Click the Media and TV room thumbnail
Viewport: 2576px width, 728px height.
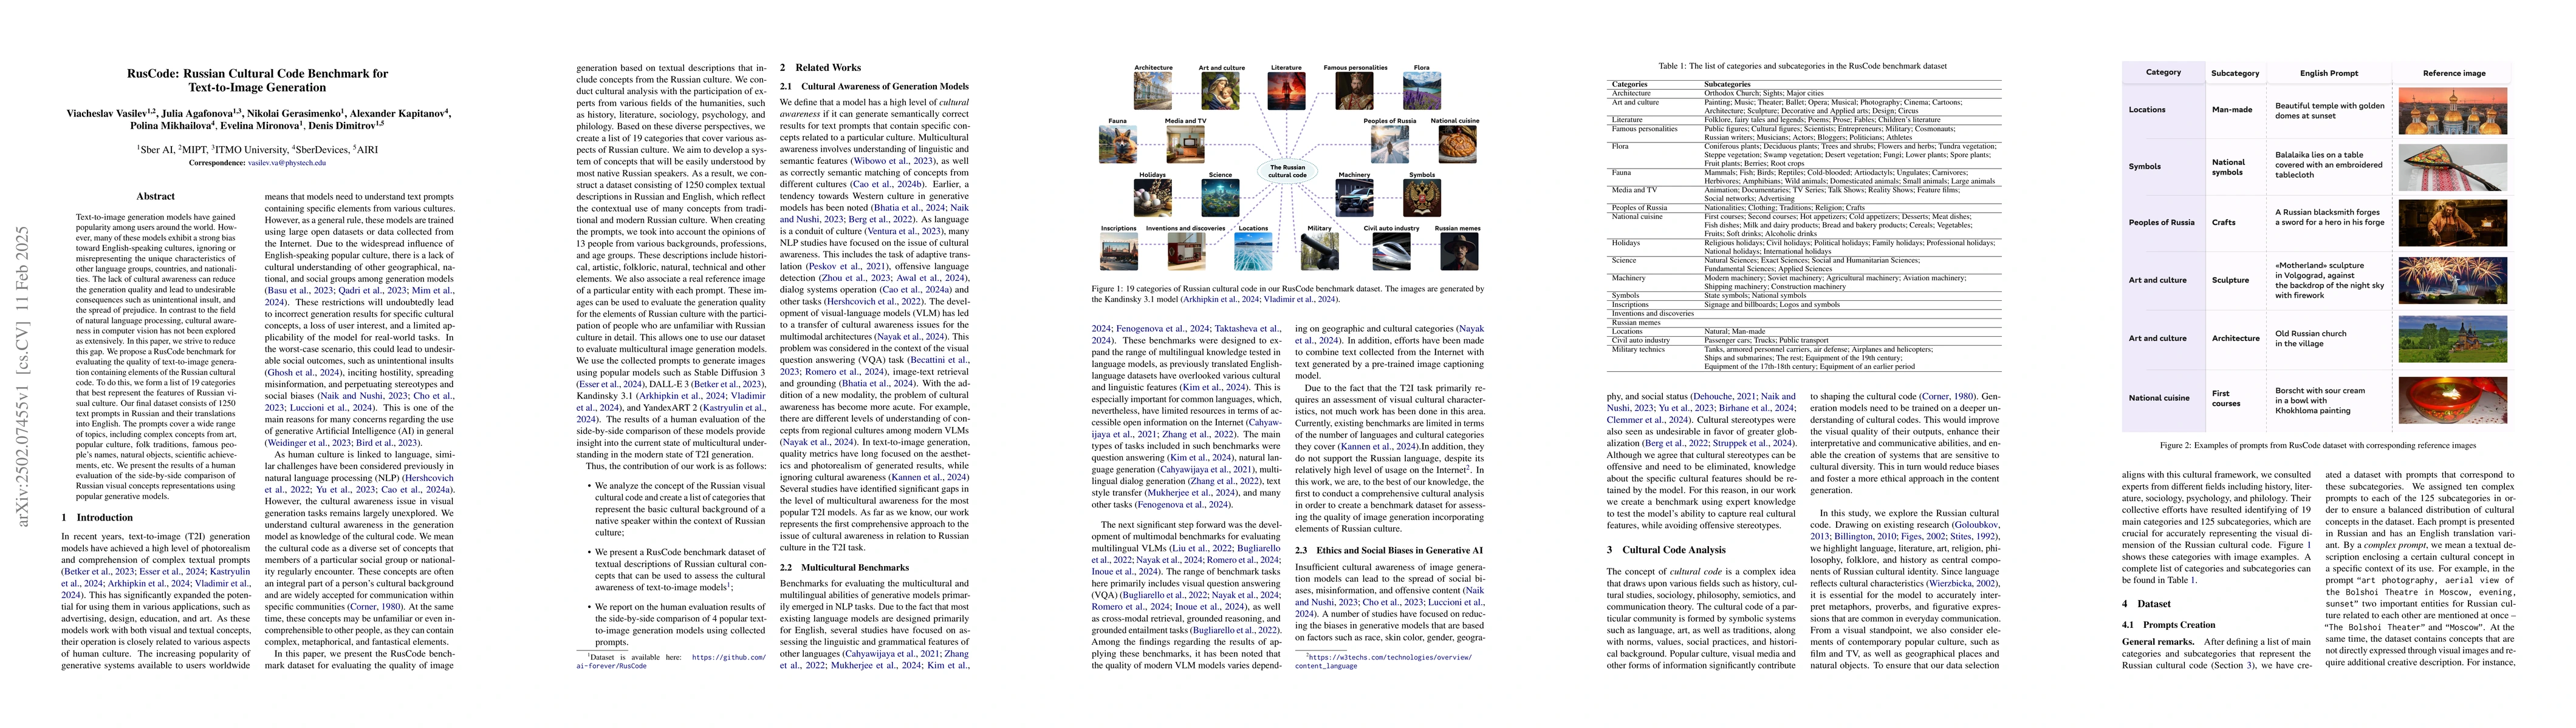pyautogui.click(x=1185, y=144)
